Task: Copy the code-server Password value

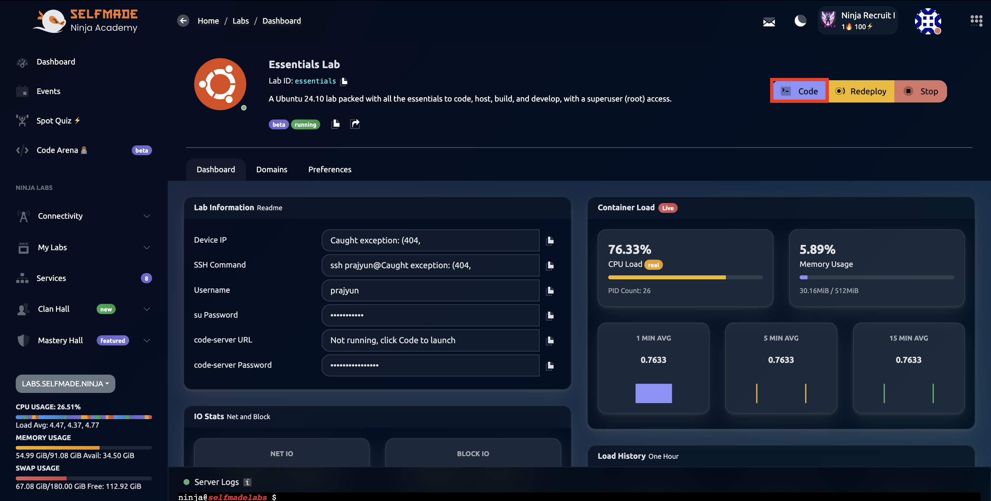Action: point(550,365)
